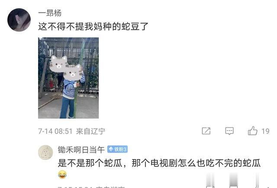Screen dimensions: 277x188
Task: Click the blue 铁粉3 fan badge
Action: click(117, 150)
